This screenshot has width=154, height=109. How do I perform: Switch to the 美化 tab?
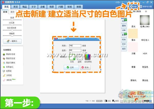6,7
